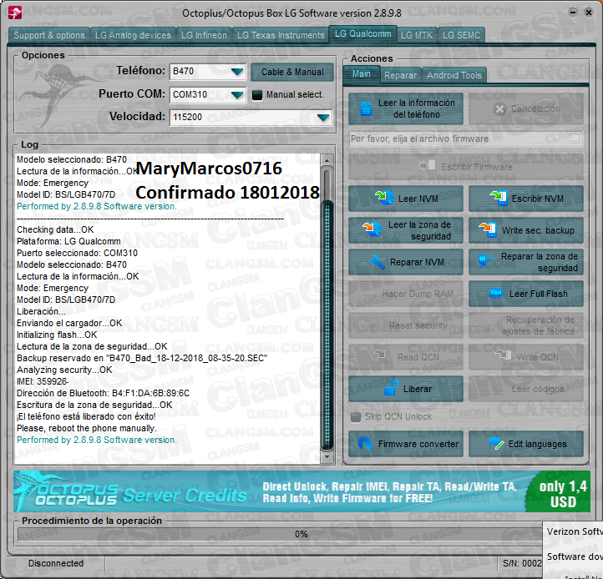Select the Main actions tab
This screenshot has height=579, width=603.
361,73
